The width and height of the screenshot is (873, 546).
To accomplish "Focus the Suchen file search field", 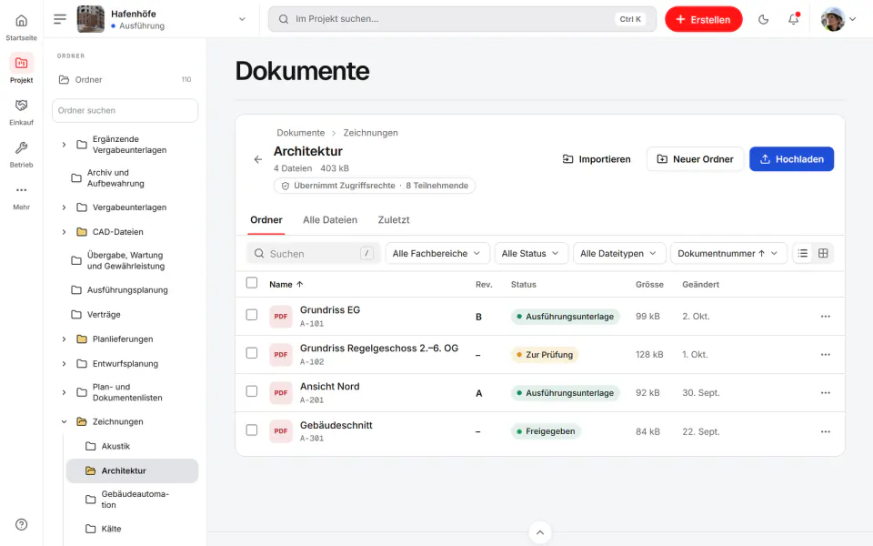I will tap(314, 254).
